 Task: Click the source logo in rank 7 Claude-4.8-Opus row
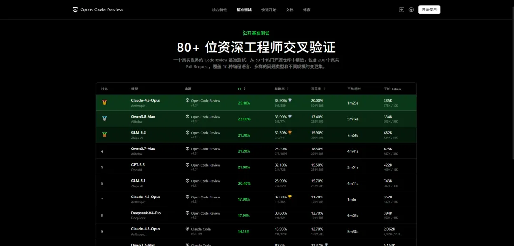click(188, 197)
